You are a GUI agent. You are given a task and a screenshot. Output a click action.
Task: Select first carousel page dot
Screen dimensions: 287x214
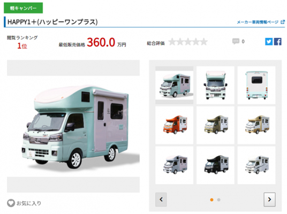[212, 200]
